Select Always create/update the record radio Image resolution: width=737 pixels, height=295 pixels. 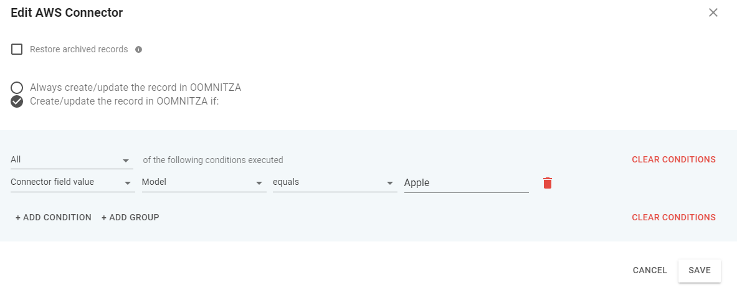17,88
